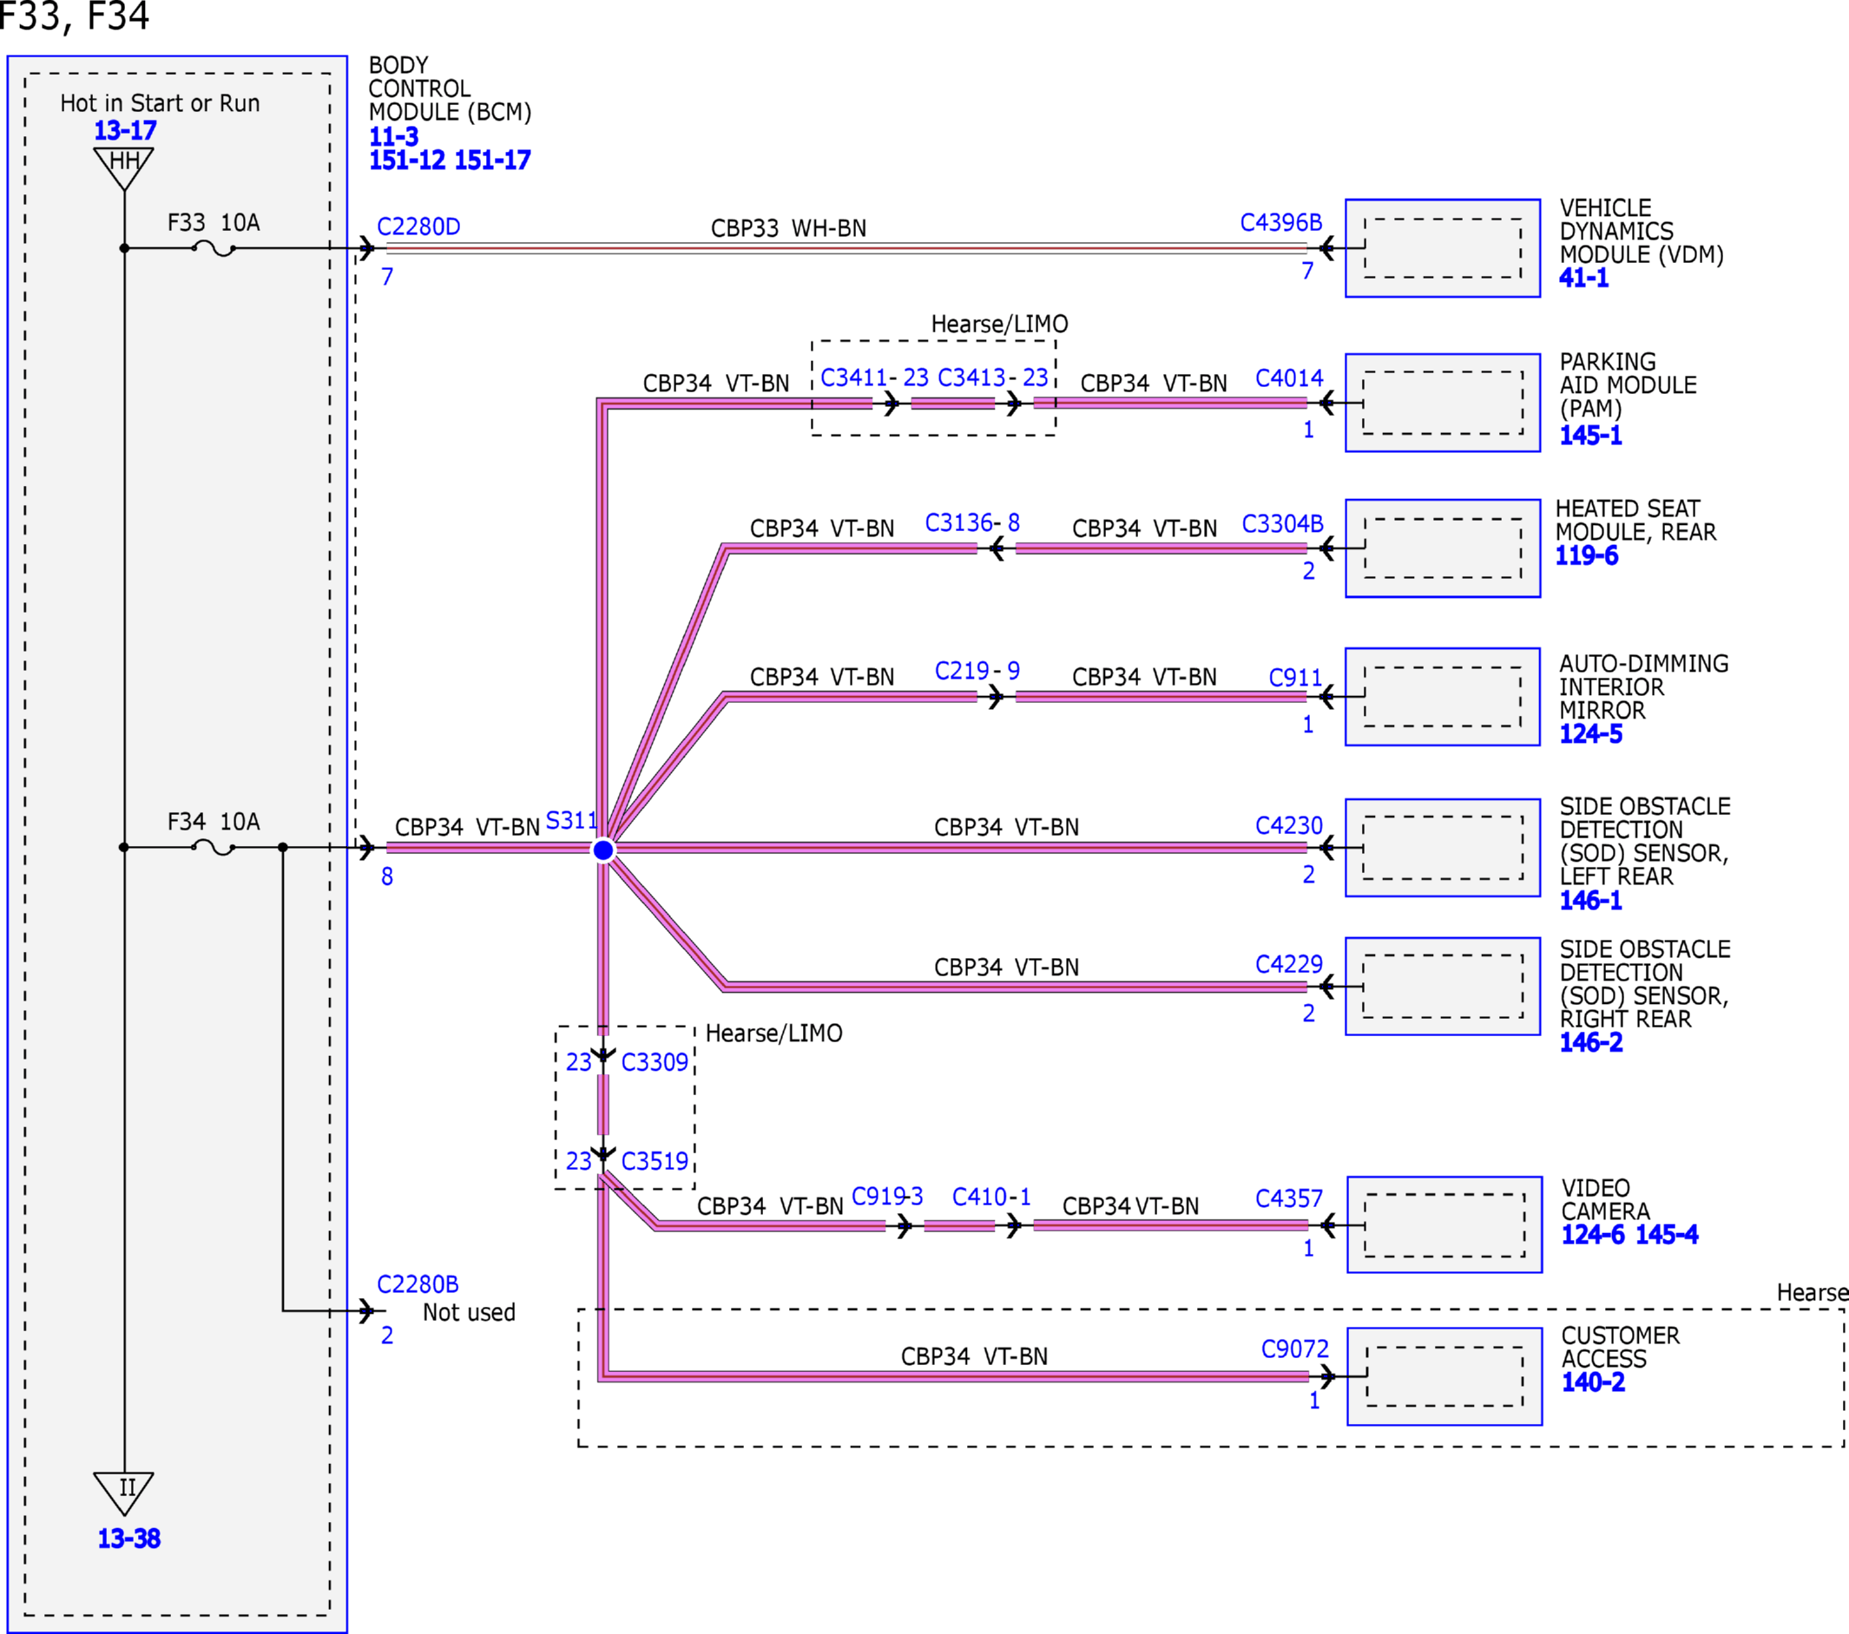Screen dimensions: 1849x1634
Task: Select connector label C3309
Action: (x=655, y=1061)
